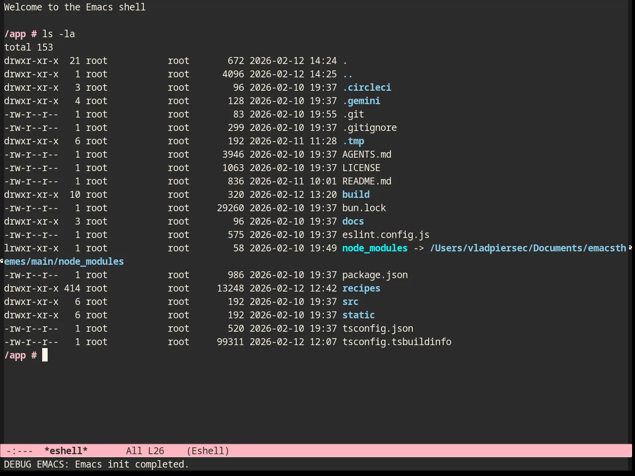This screenshot has height=476, width=635.
Task: Select the package.json file name
Action: [x=375, y=275]
